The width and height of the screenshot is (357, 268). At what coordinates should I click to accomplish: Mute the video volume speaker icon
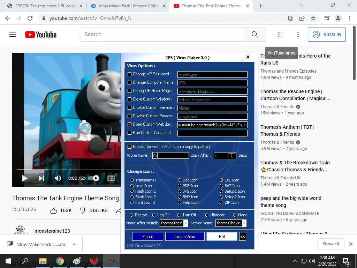(58, 178)
